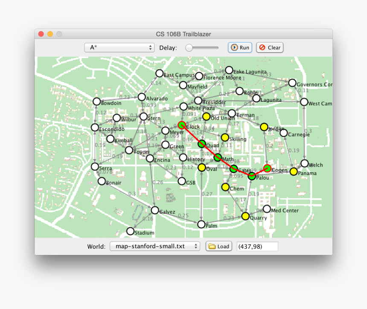Screen dimensions: 367x309
Task: Expand the map-stanford-small.txt world dropdown
Action: click(154, 246)
